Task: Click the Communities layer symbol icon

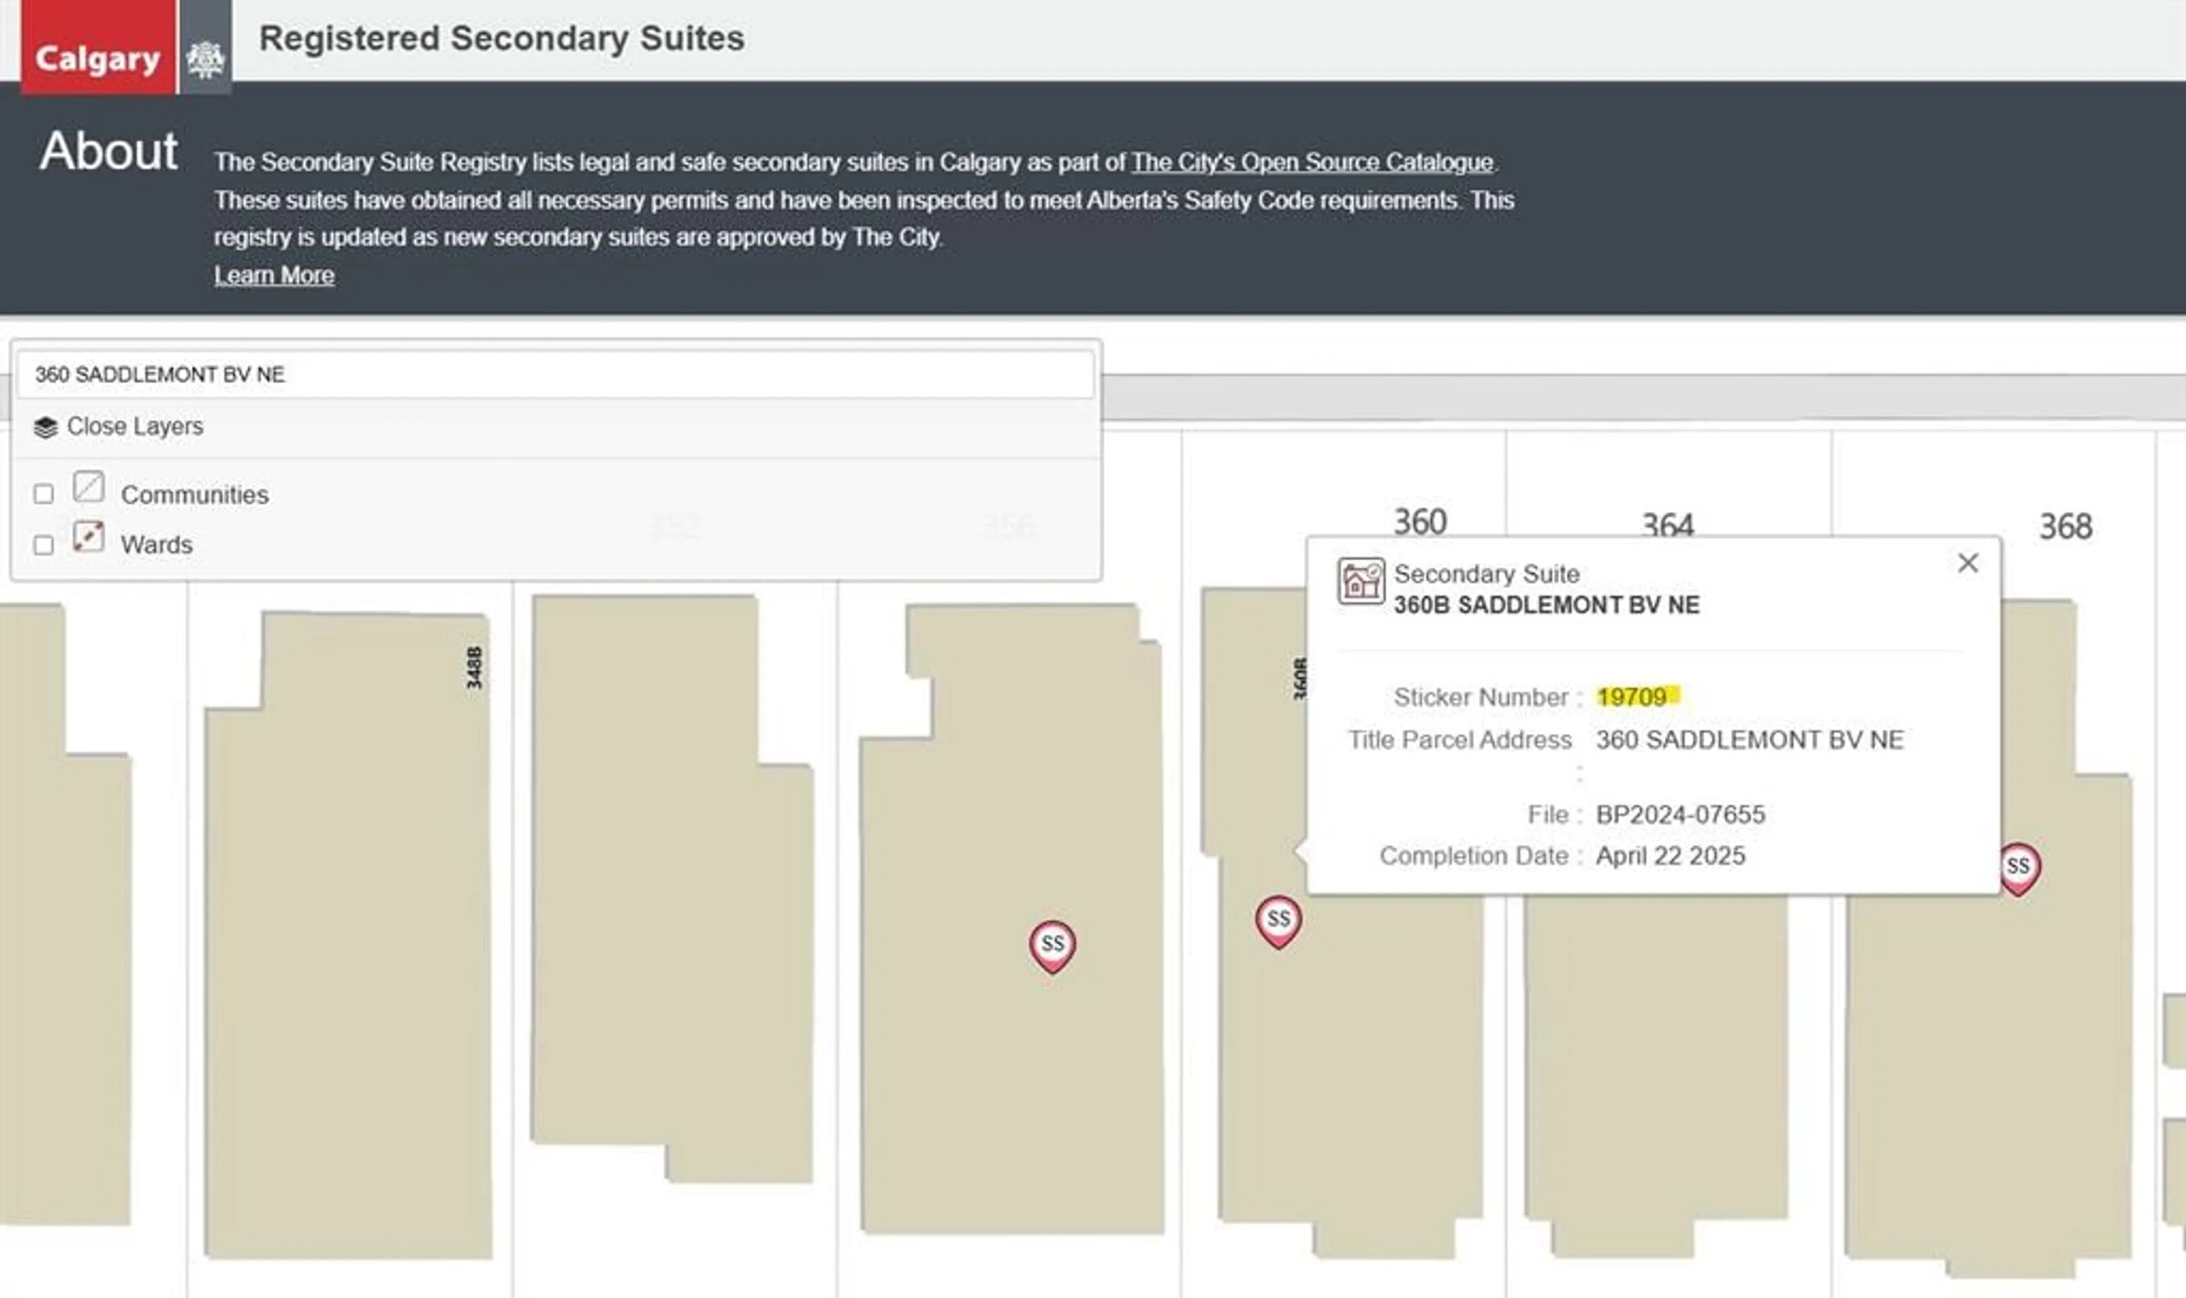Action: click(88, 486)
